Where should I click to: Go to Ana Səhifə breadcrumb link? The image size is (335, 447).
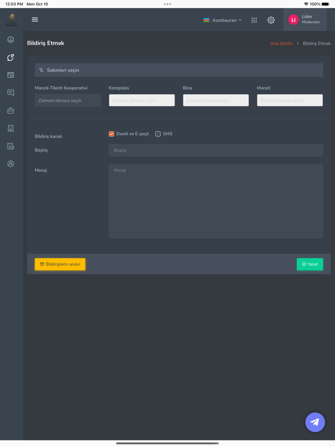click(x=281, y=43)
